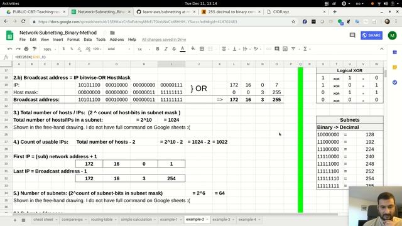
Task: Insert a link using toolbar icon
Action: [269, 49]
